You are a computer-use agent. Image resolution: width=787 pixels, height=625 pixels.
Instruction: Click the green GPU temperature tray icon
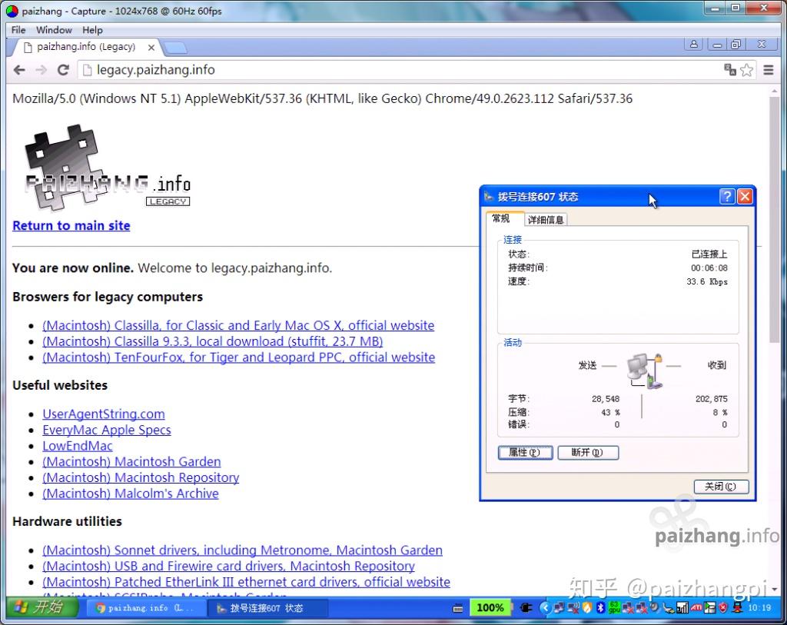tap(614, 608)
